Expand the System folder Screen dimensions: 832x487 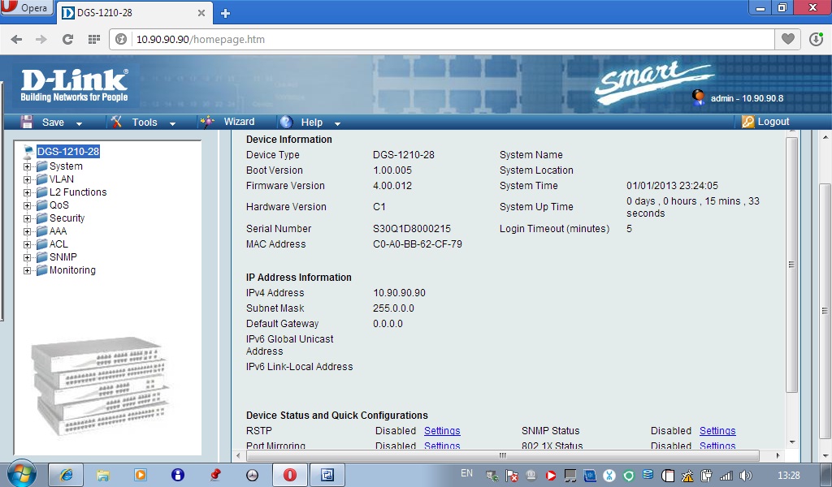coord(27,166)
